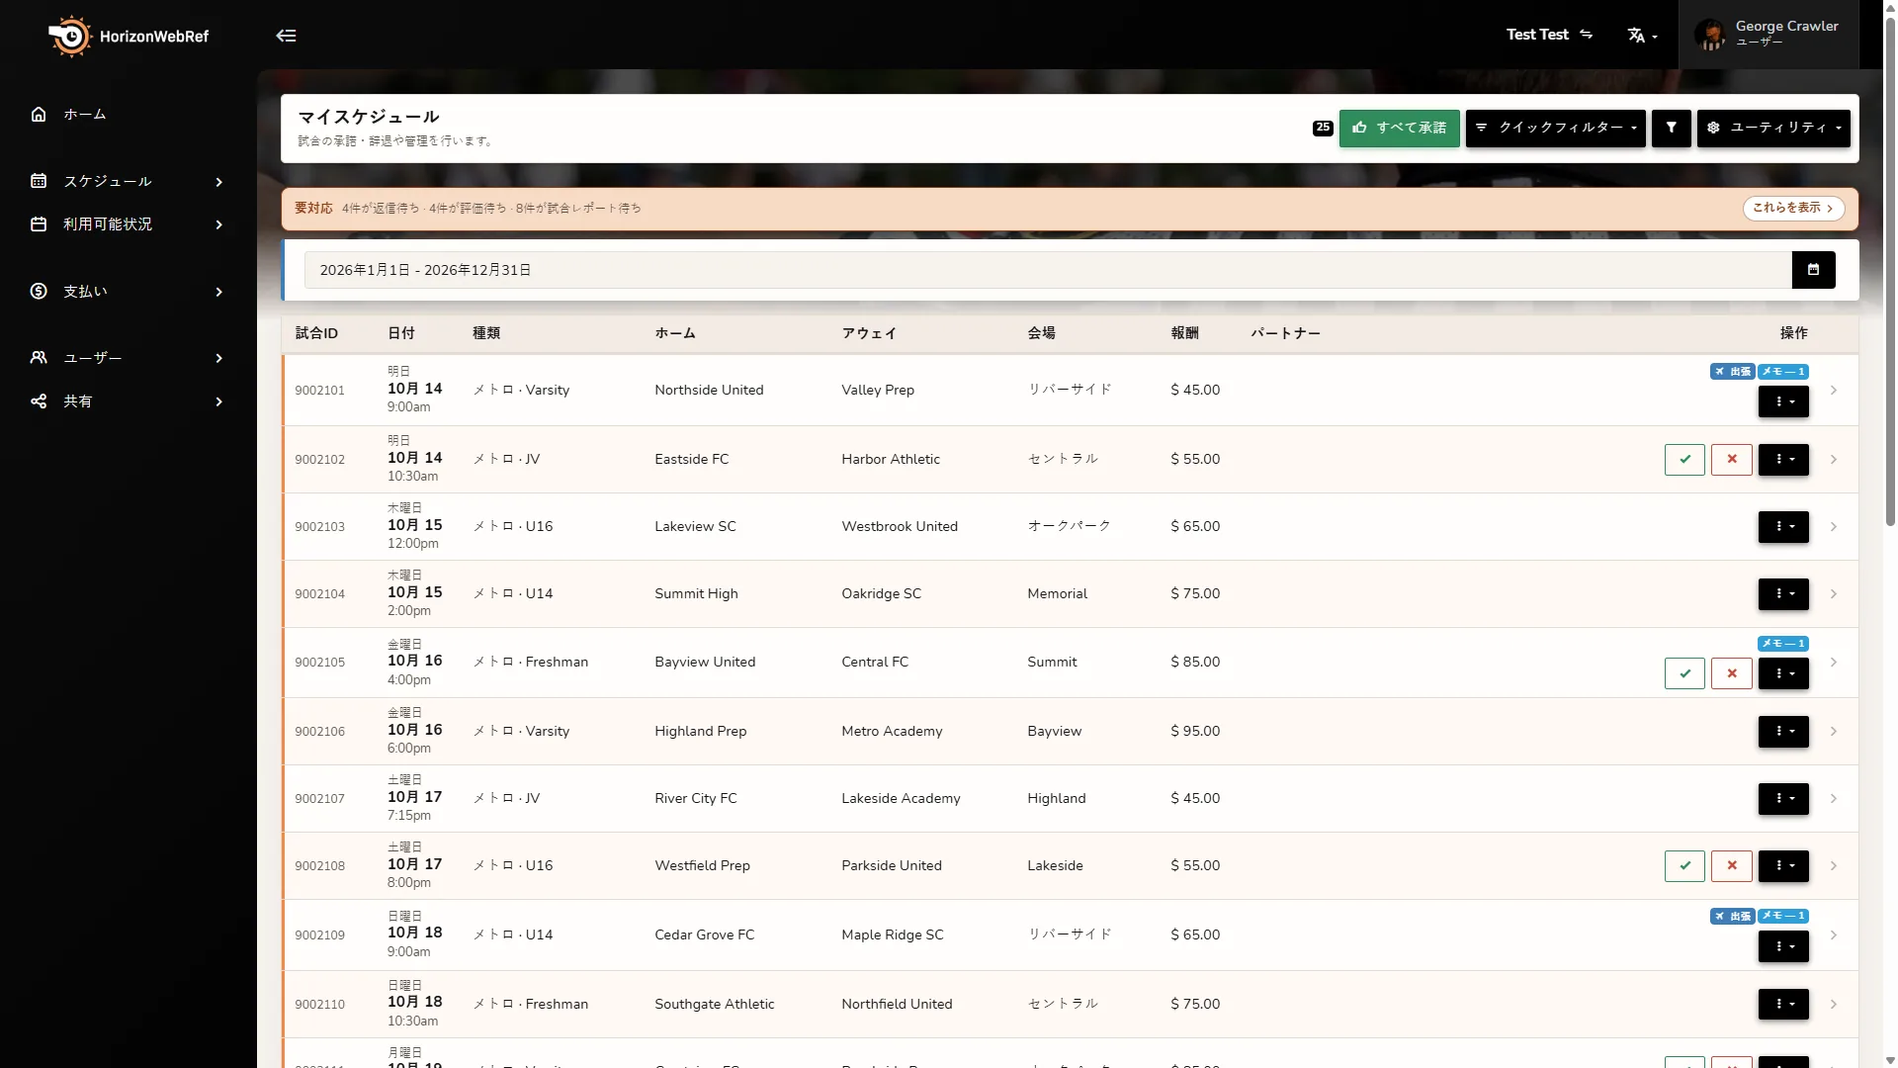The image size is (1898, 1068).
Task: Collapse the sidebar with the arrow icon
Action: pos(286,36)
